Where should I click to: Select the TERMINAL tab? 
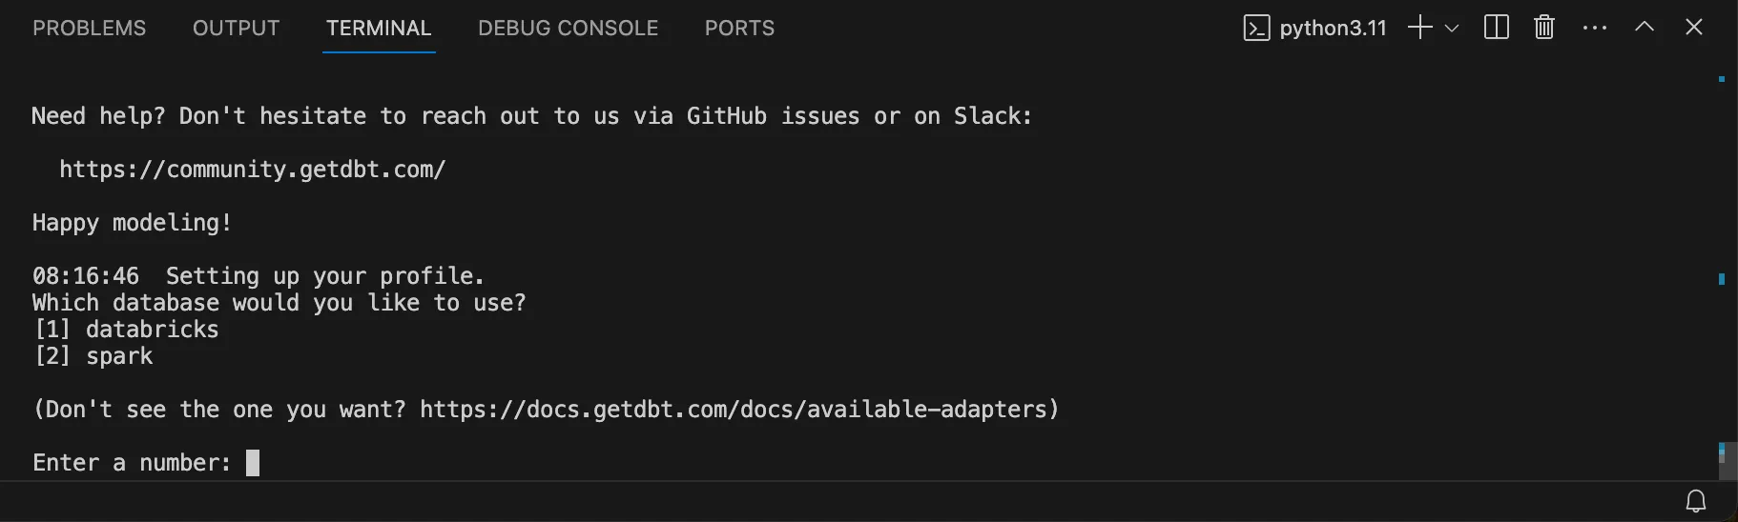tap(379, 29)
